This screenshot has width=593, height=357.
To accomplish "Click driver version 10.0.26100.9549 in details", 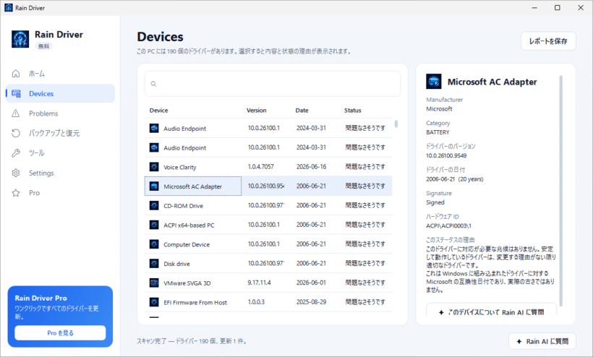I will point(446,155).
